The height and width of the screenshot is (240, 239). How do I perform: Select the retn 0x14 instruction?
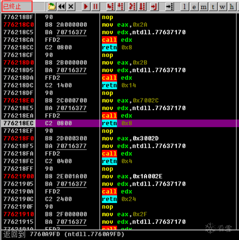click(x=119, y=85)
